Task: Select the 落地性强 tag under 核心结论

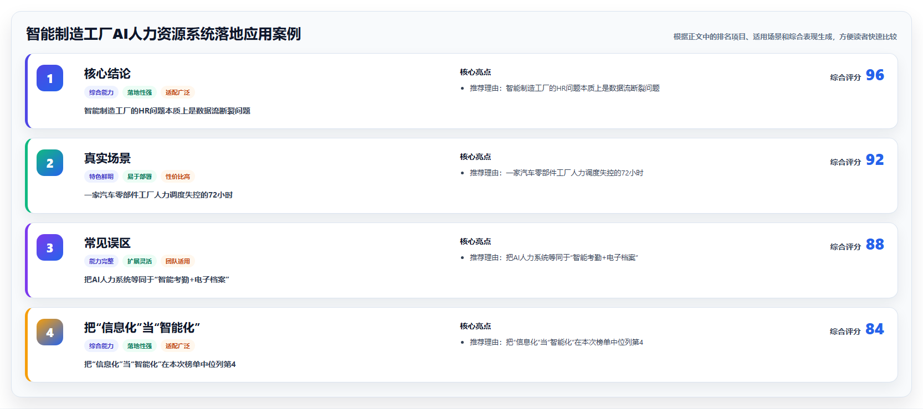Action: (x=140, y=92)
